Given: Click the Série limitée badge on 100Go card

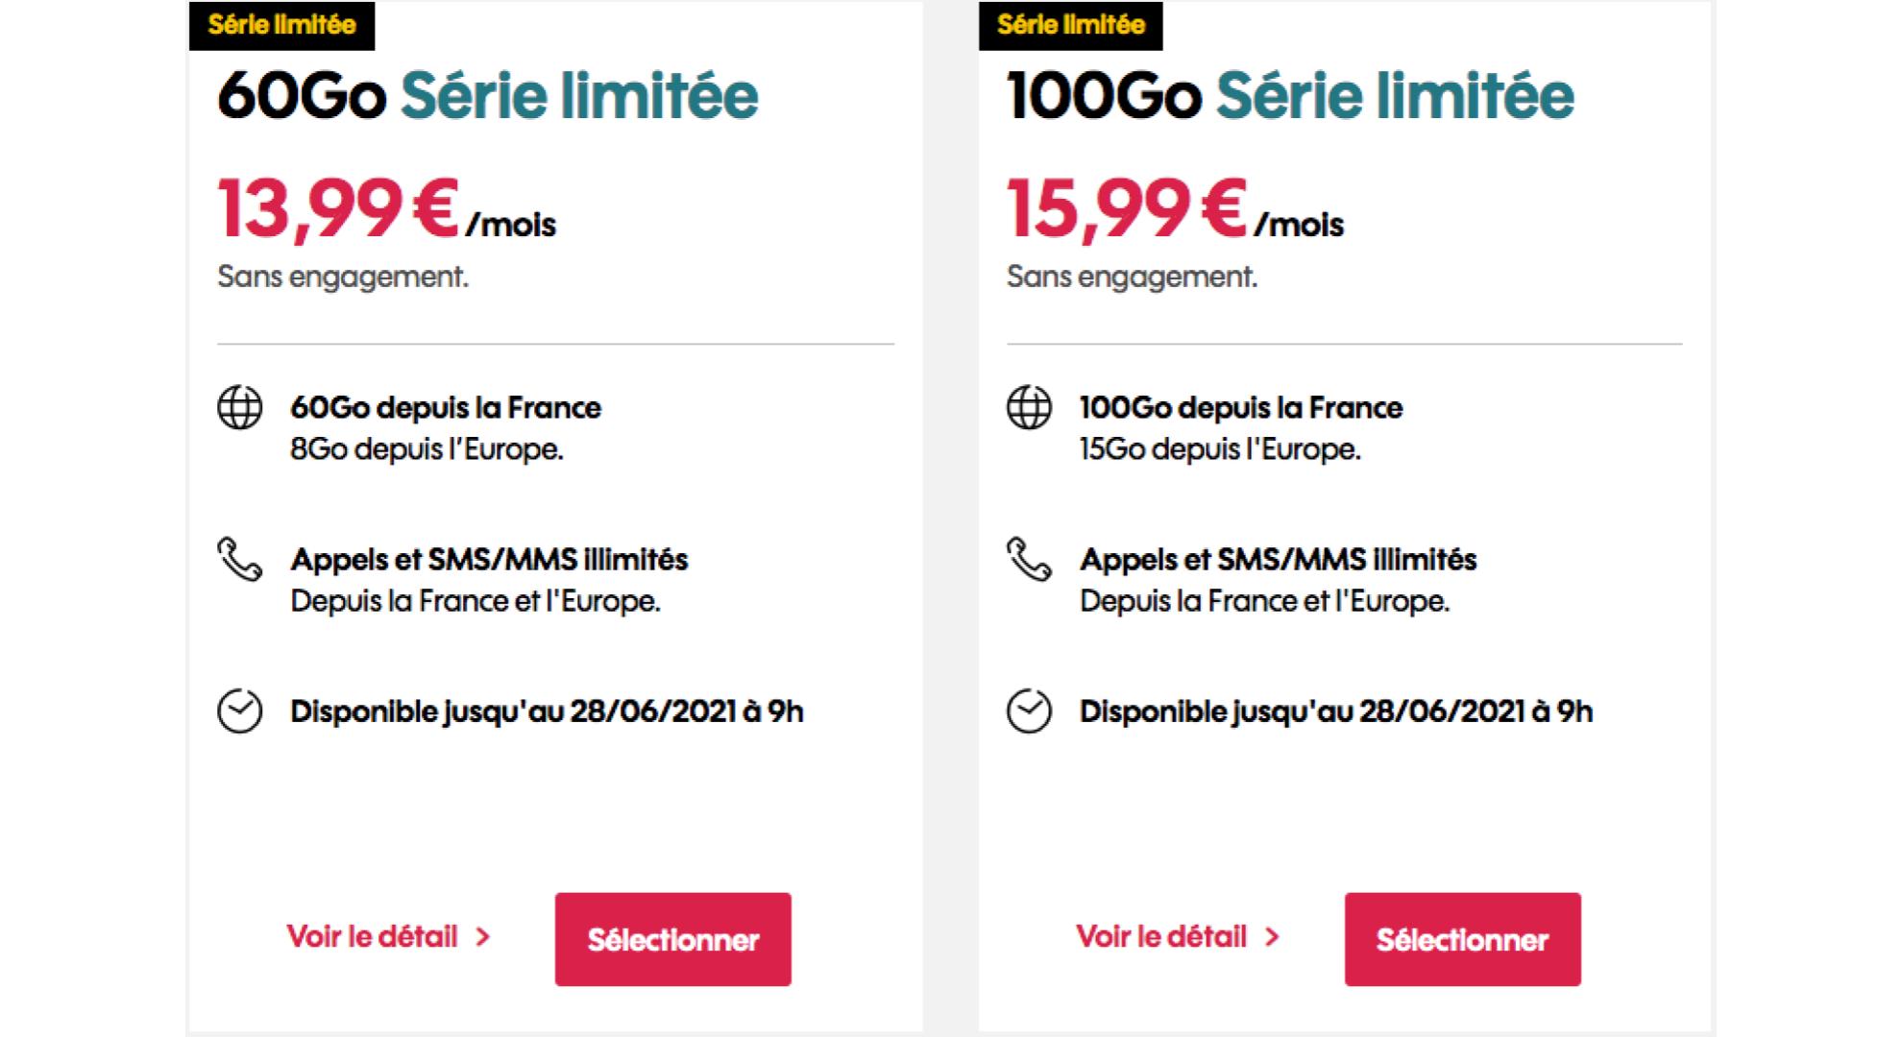Looking at the screenshot, I should click(x=1071, y=25).
